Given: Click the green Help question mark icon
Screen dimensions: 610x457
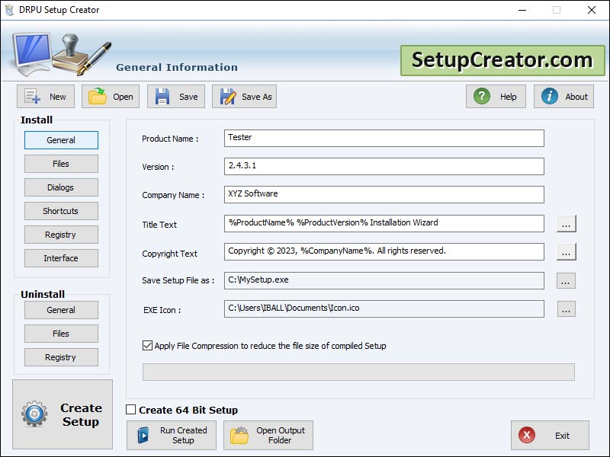Looking at the screenshot, I should click(x=482, y=96).
